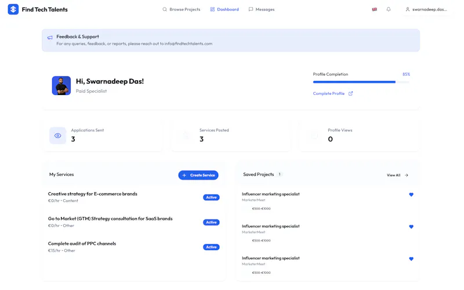Click the Find Tech Talents brand name
This screenshot has width=464, height=290.
pyautogui.click(x=45, y=9)
